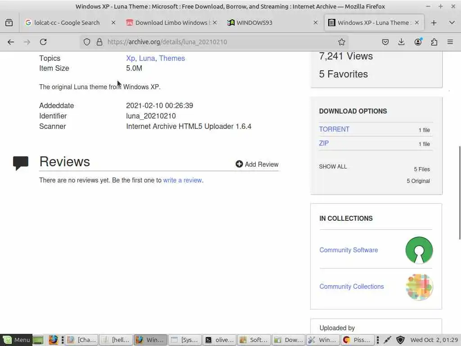Open the extensions puzzle icon
Image resolution: width=461 pixels, height=346 pixels.
pyautogui.click(x=434, y=42)
